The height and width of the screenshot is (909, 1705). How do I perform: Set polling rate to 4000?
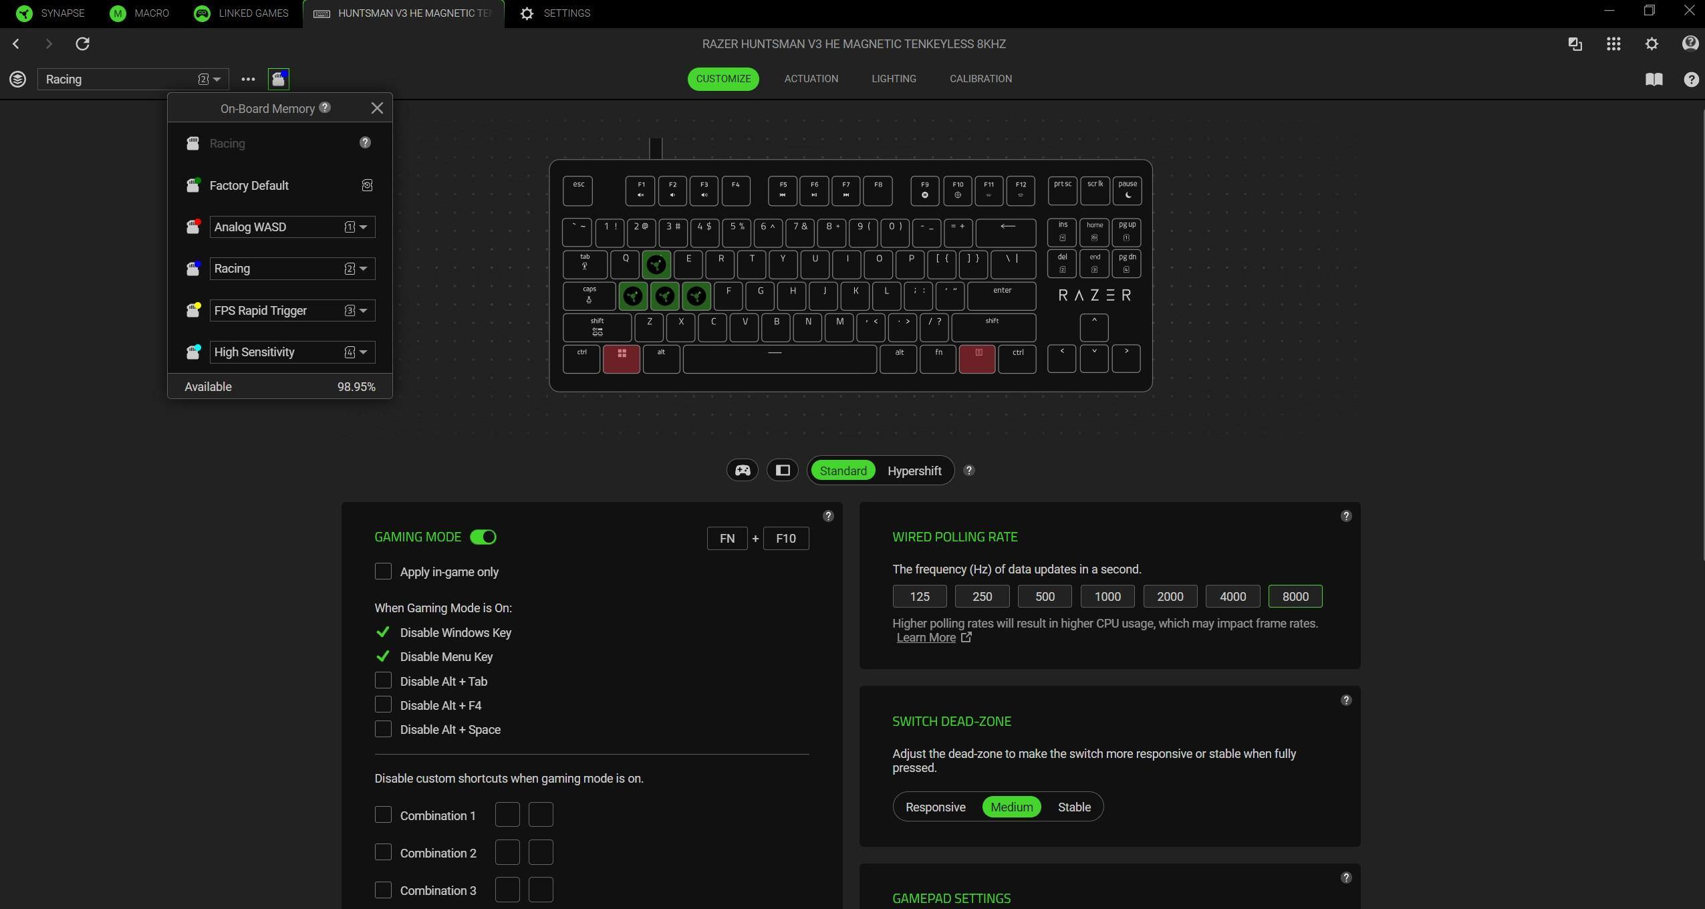[x=1233, y=596]
